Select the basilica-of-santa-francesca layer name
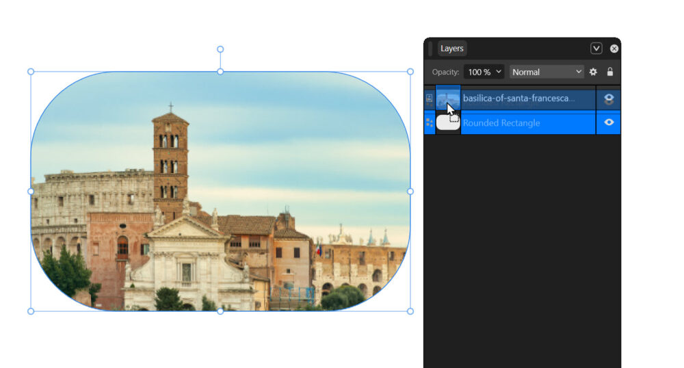Image resolution: width=684 pixels, height=368 pixels. (x=518, y=98)
